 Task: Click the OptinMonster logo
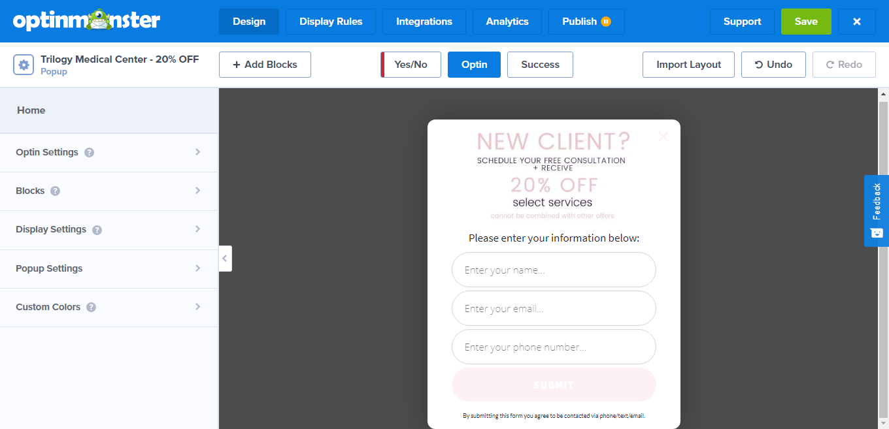coord(86,20)
